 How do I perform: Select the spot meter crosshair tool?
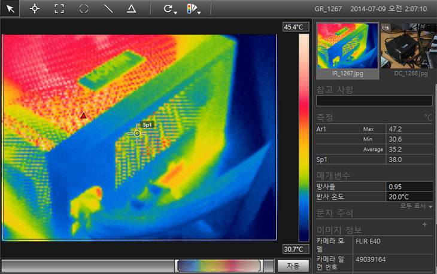tap(35, 8)
